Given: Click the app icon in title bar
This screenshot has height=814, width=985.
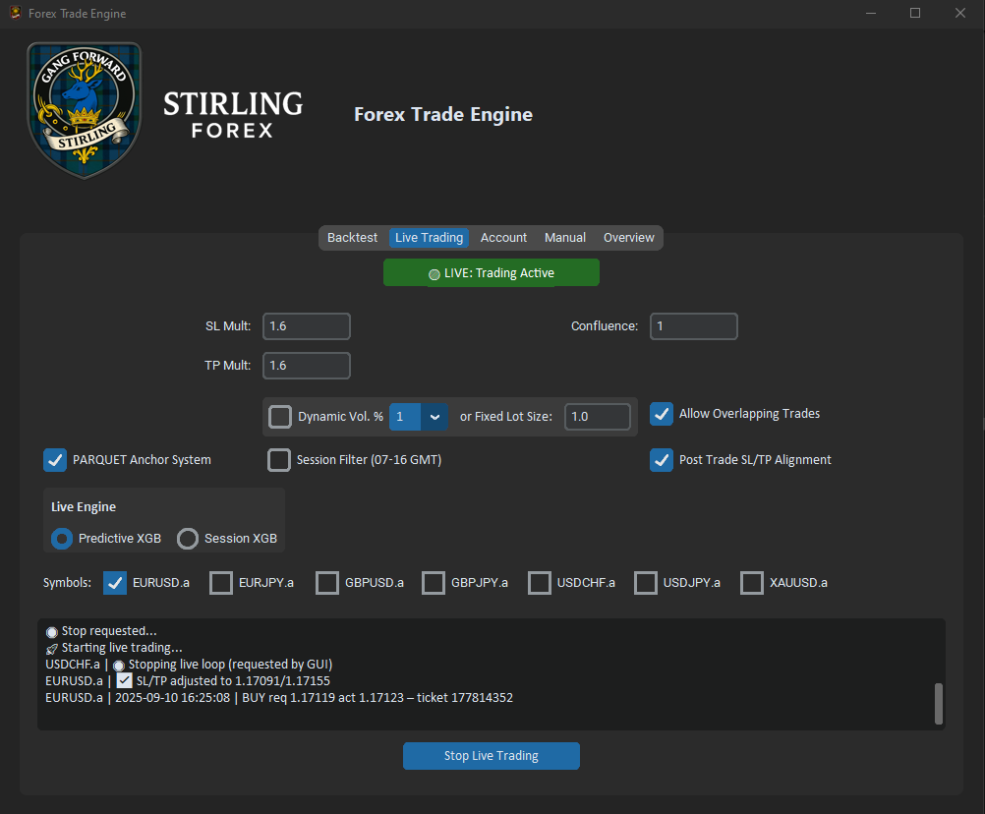Looking at the screenshot, I should click(15, 14).
